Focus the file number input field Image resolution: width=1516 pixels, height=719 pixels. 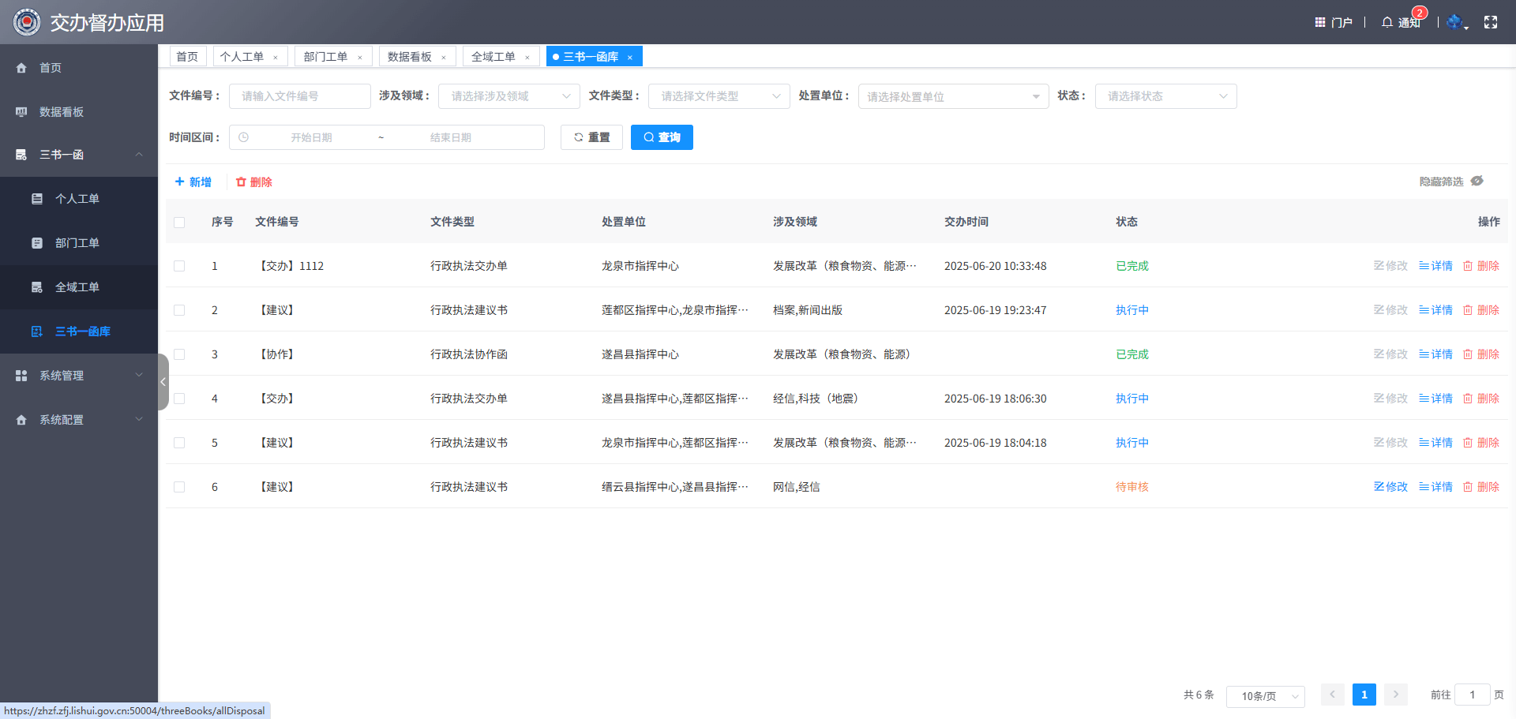300,96
